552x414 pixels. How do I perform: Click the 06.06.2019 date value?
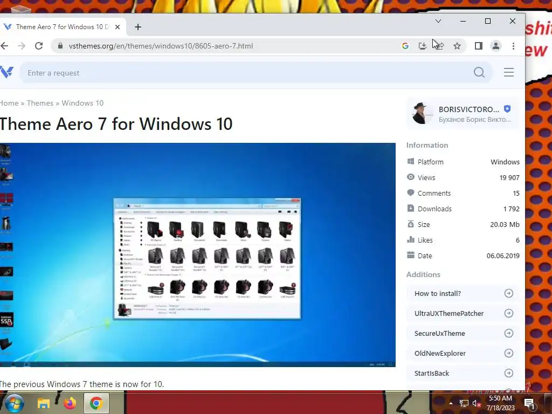(503, 256)
